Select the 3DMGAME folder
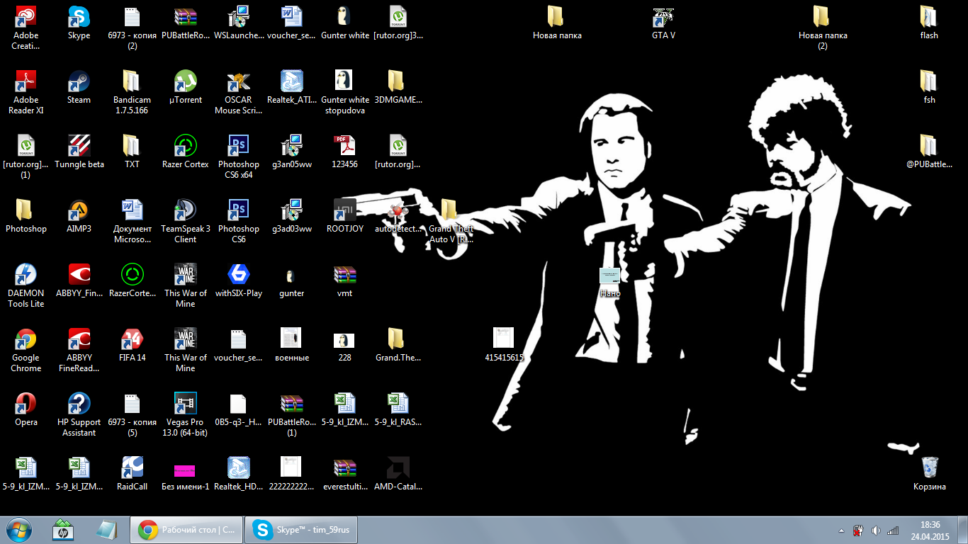The height and width of the screenshot is (544, 968). [398, 88]
